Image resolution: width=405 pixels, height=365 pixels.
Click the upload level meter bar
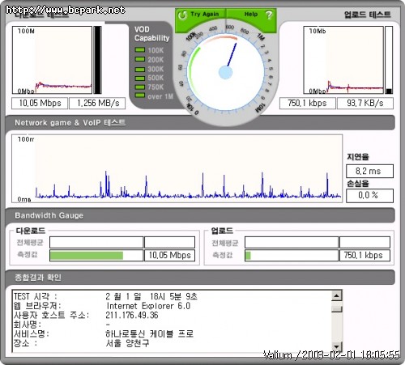click(x=389, y=60)
